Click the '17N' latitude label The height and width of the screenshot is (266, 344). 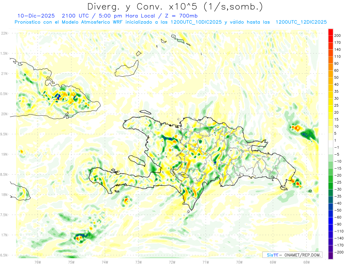(x=4, y=235)
